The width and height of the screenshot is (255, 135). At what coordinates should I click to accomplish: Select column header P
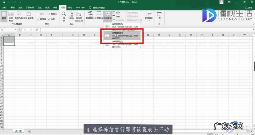[170, 35]
